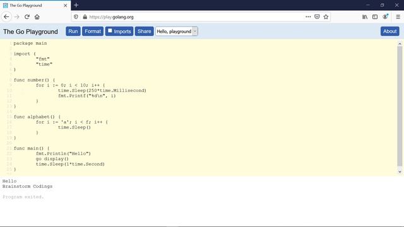Restore down the Firefox window
This screenshot has width=404, height=227.
(x=382, y=5)
